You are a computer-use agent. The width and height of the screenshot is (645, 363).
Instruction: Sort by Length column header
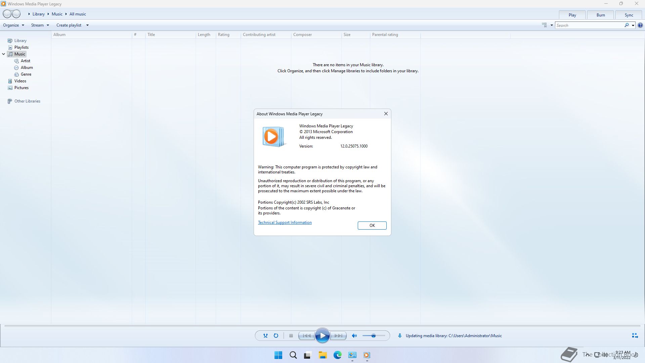[206, 35]
